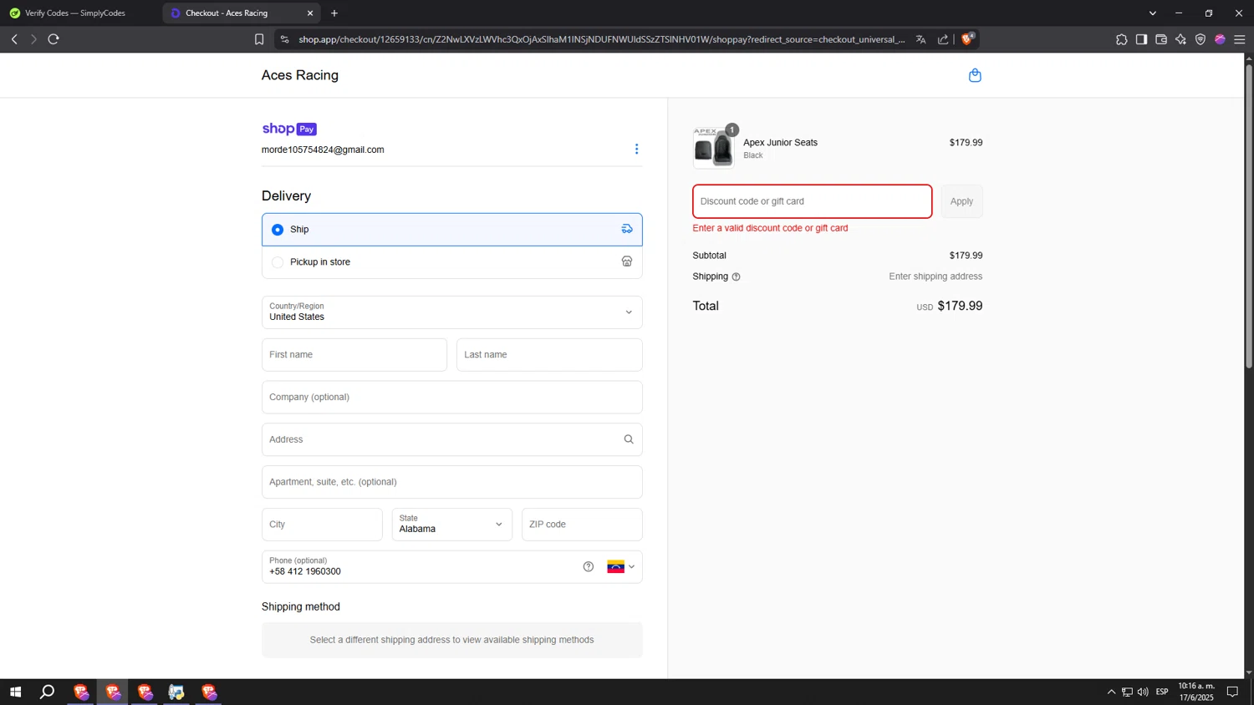
Task: Bookmark this page using bookmark icon
Action: pyautogui.click(x=259, y=39)
